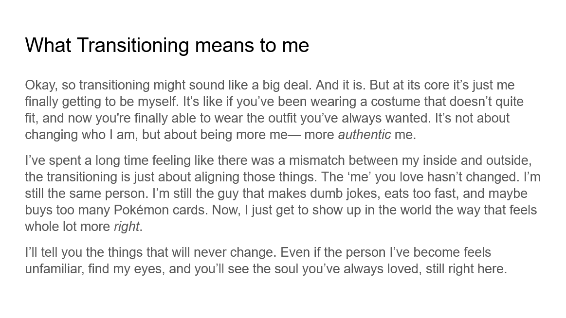566x318 pixels.
Task: Click the title "What Transitioning means to me"
Action: coord(167,45)
